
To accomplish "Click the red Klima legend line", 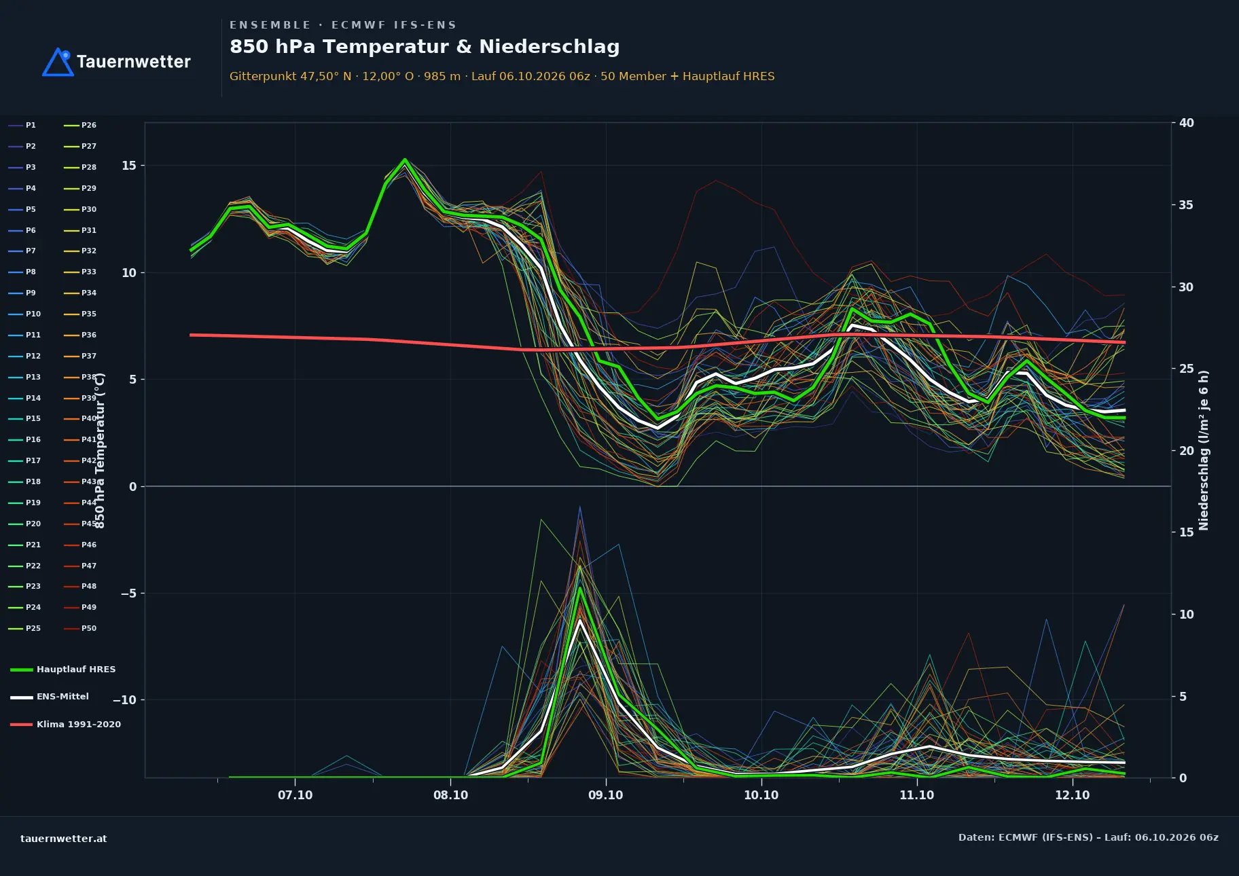I will (x=22, y=725).
